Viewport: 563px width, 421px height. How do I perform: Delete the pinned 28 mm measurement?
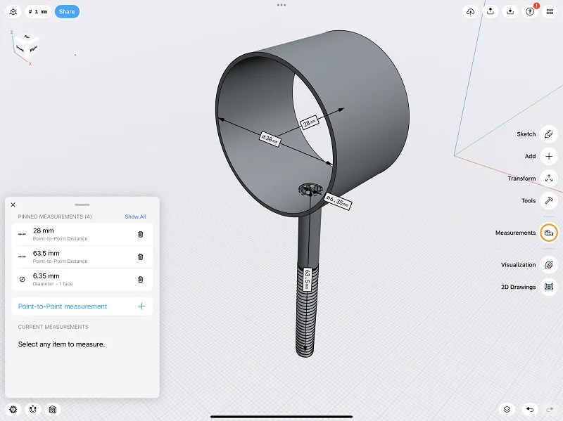[x=140, y=235]
